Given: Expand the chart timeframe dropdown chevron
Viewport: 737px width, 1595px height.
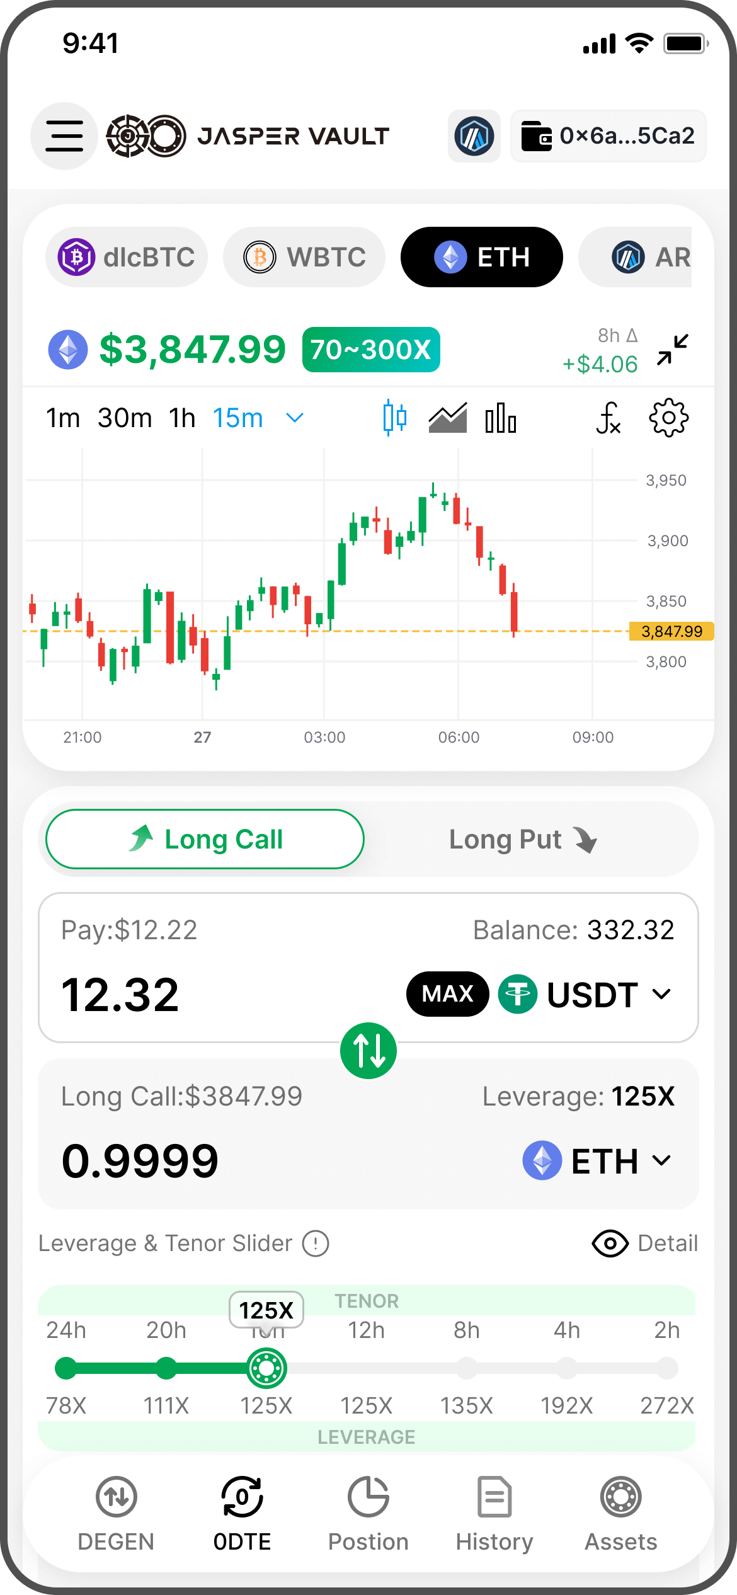Looking at the screenshot, I should 295,418.
